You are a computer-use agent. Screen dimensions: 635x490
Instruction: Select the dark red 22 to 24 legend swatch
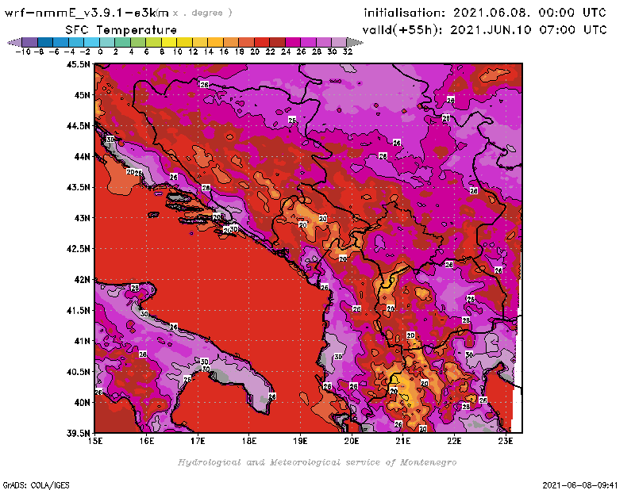pos(277,42)
